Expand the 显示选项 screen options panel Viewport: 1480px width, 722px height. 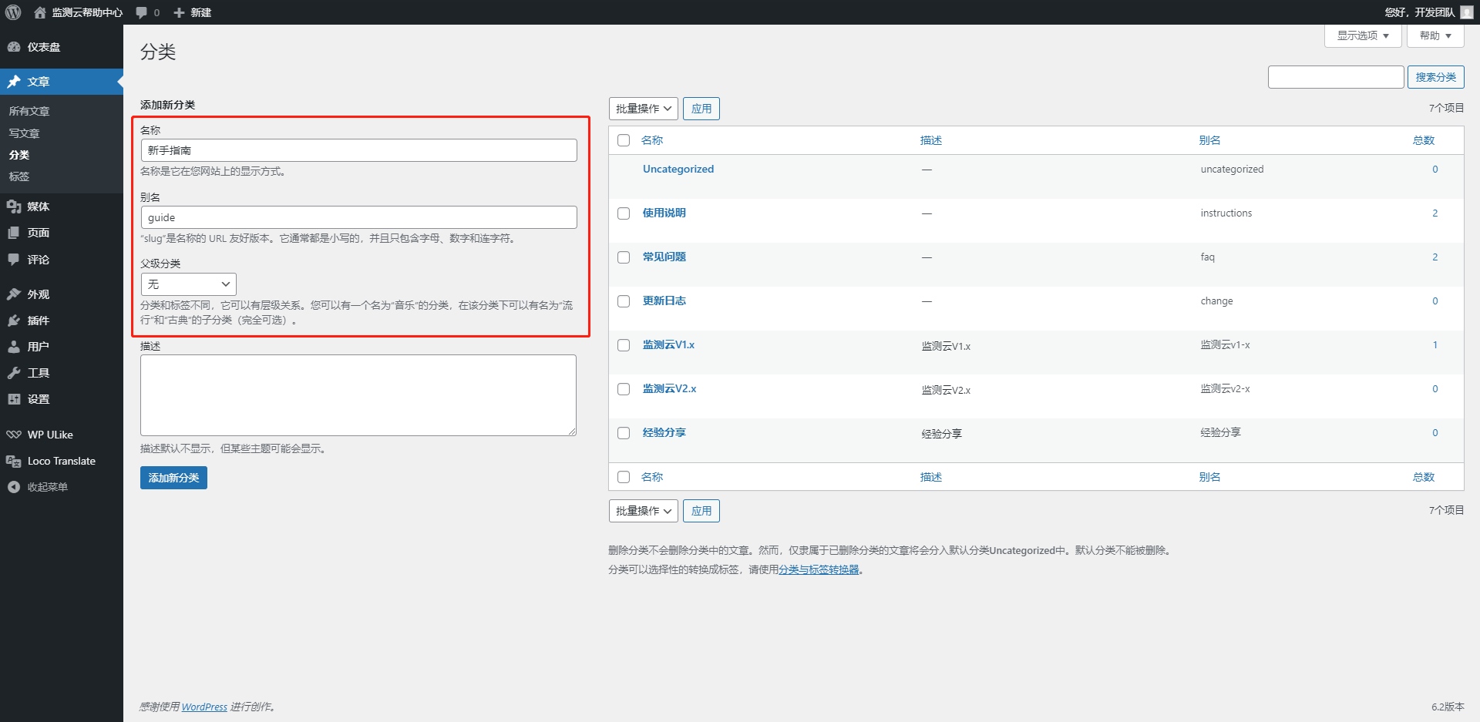(1362, 36)
